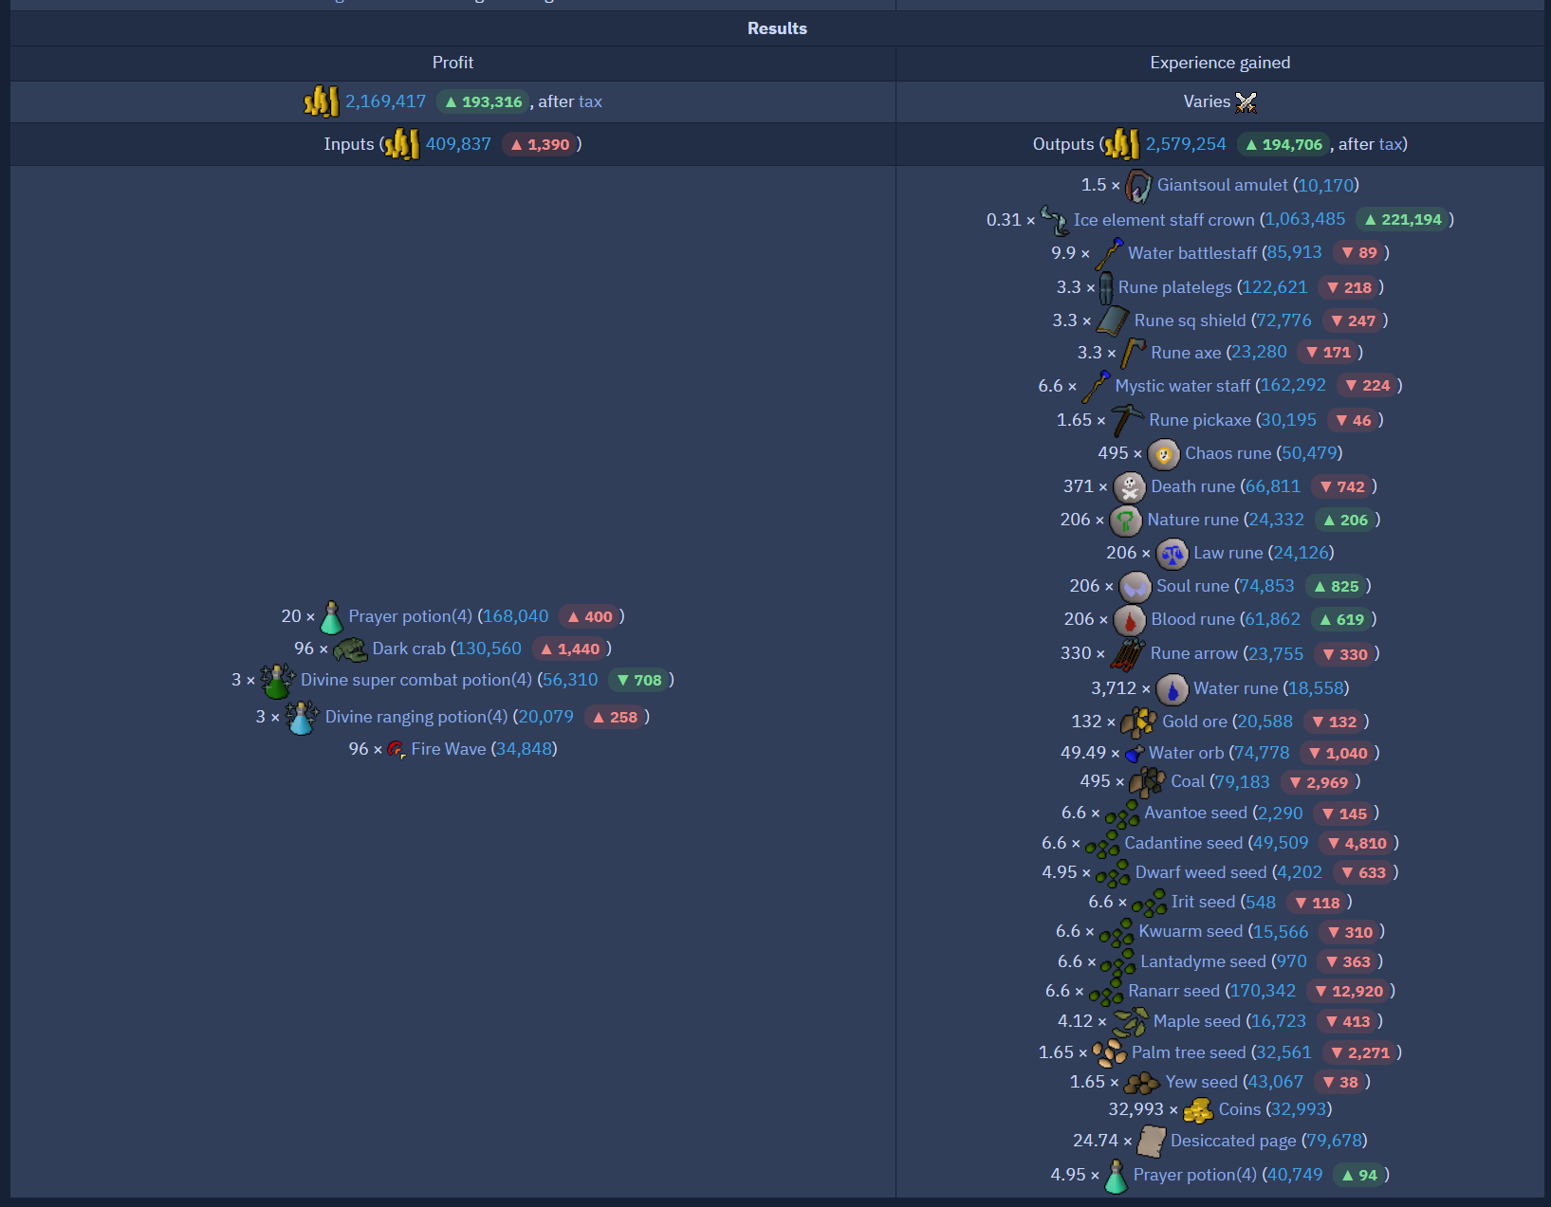
Task: Click the inputs total 409,837
Action: (x=458, y=144)
